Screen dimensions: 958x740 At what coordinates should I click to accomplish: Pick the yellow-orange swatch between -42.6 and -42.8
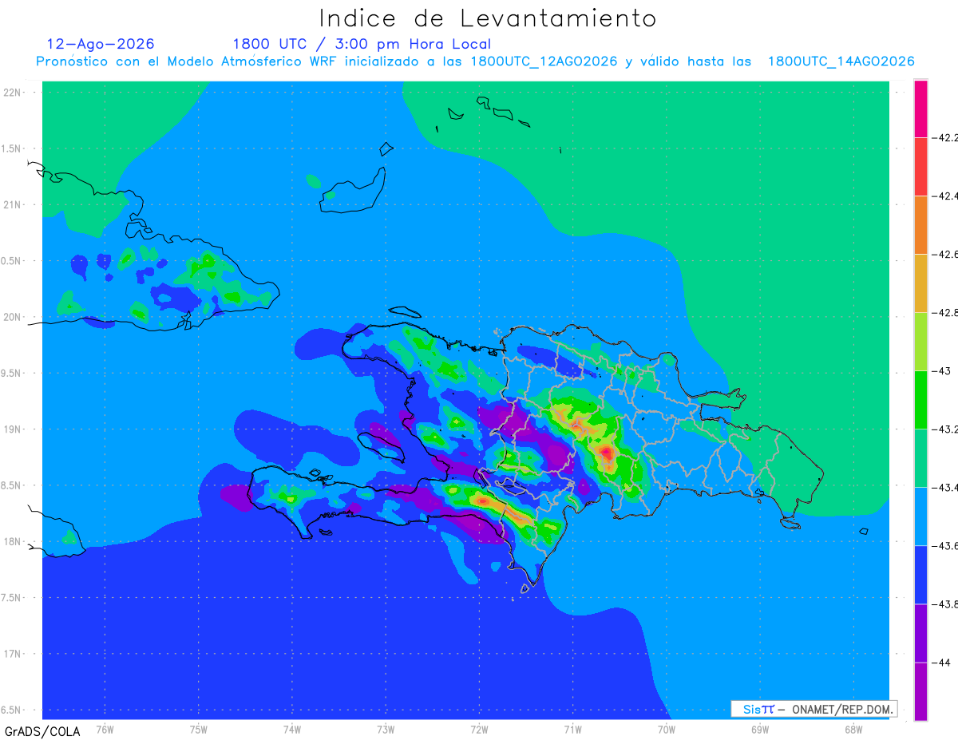[x=920, y=283]
